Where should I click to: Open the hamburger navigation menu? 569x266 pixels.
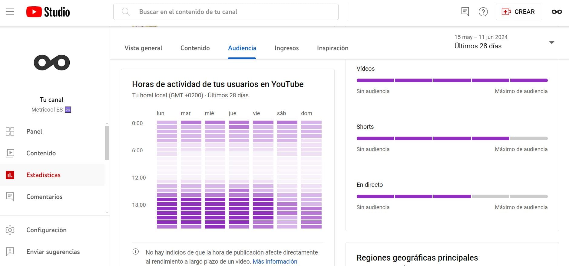(x=10, y=12)
